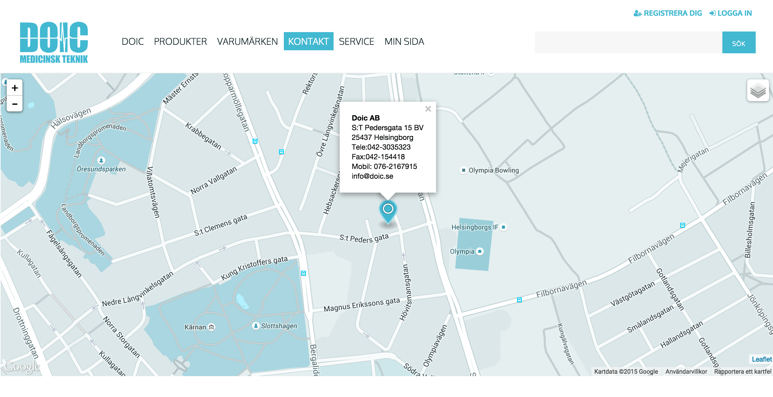773x397 pixels.
Task: Select the Helsingborgs IF map marker
Action: [x=503, y=227]
